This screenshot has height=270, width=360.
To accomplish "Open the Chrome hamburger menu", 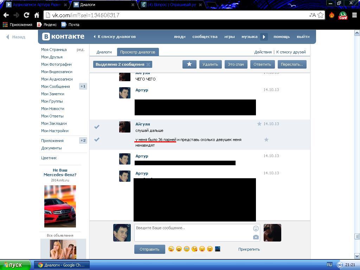I will [x=354, y=15].
